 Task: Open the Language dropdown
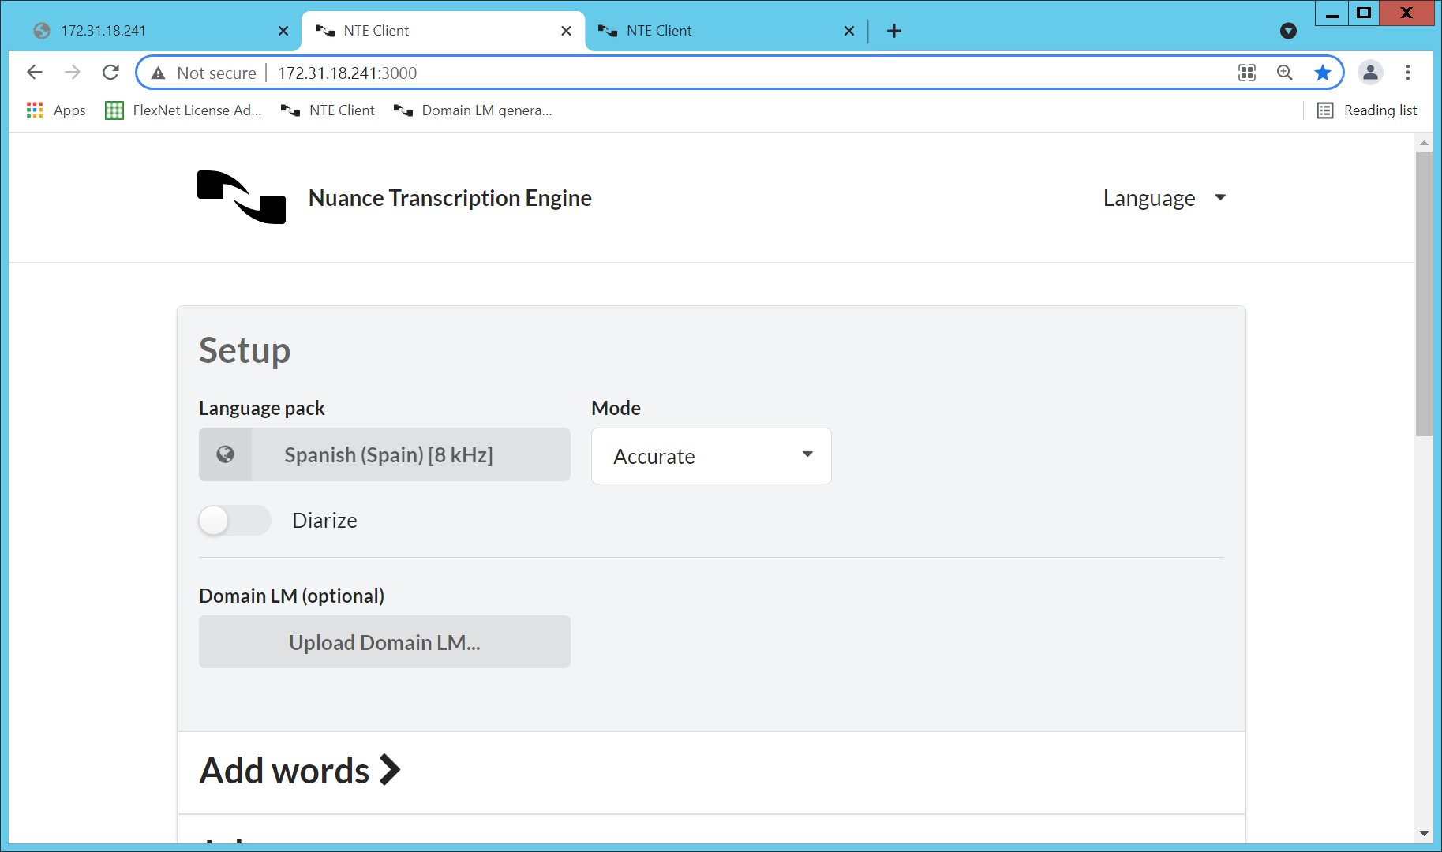pyautogui.click(x=1163, y=198)
